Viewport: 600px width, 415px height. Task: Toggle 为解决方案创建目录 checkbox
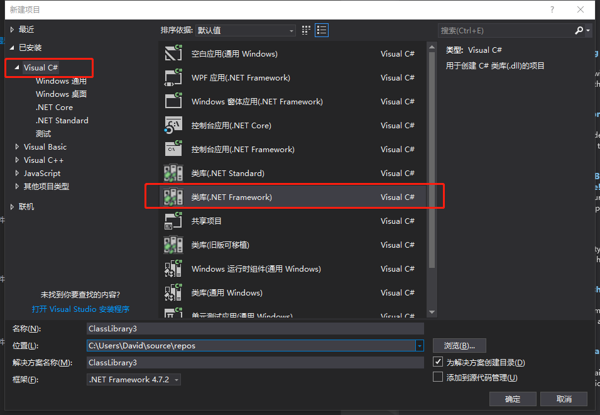438,362
